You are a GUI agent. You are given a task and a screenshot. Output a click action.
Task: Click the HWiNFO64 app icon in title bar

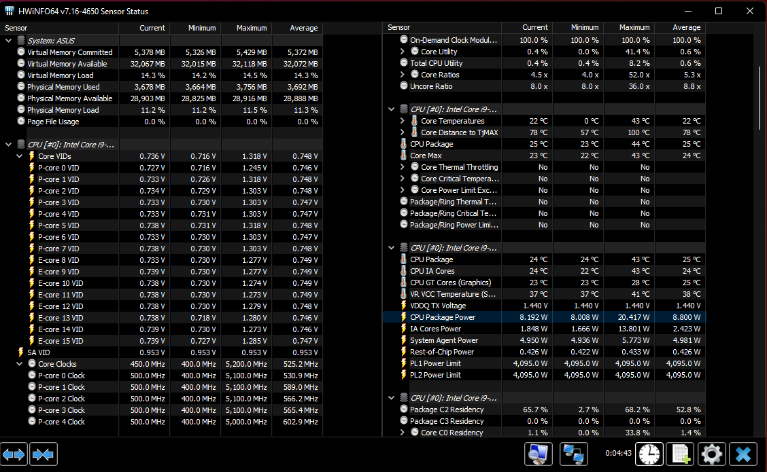click(10, 11)
